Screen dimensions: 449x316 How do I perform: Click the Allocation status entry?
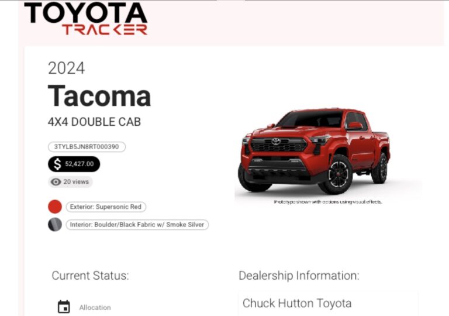pyautogui.click(x=84, y=307)
